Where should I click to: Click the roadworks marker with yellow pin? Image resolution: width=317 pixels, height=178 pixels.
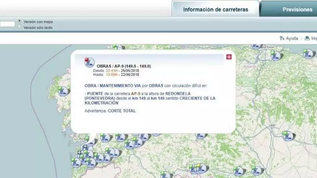pyautogui.click(x=201, y=168)
